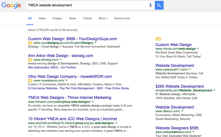This screenshot has height=137, width=221.
Task: Open $295 Website Development ad
Action: tap(180, 86)
